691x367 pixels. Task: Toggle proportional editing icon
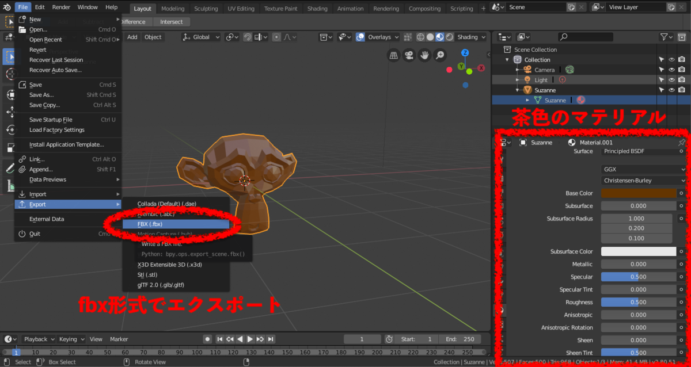tap(276, 37)
